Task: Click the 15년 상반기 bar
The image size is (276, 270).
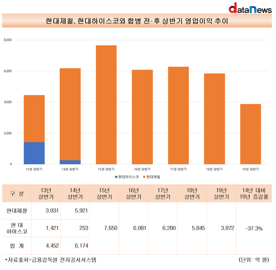Action: pyautogui.click(x=106, y=105)
